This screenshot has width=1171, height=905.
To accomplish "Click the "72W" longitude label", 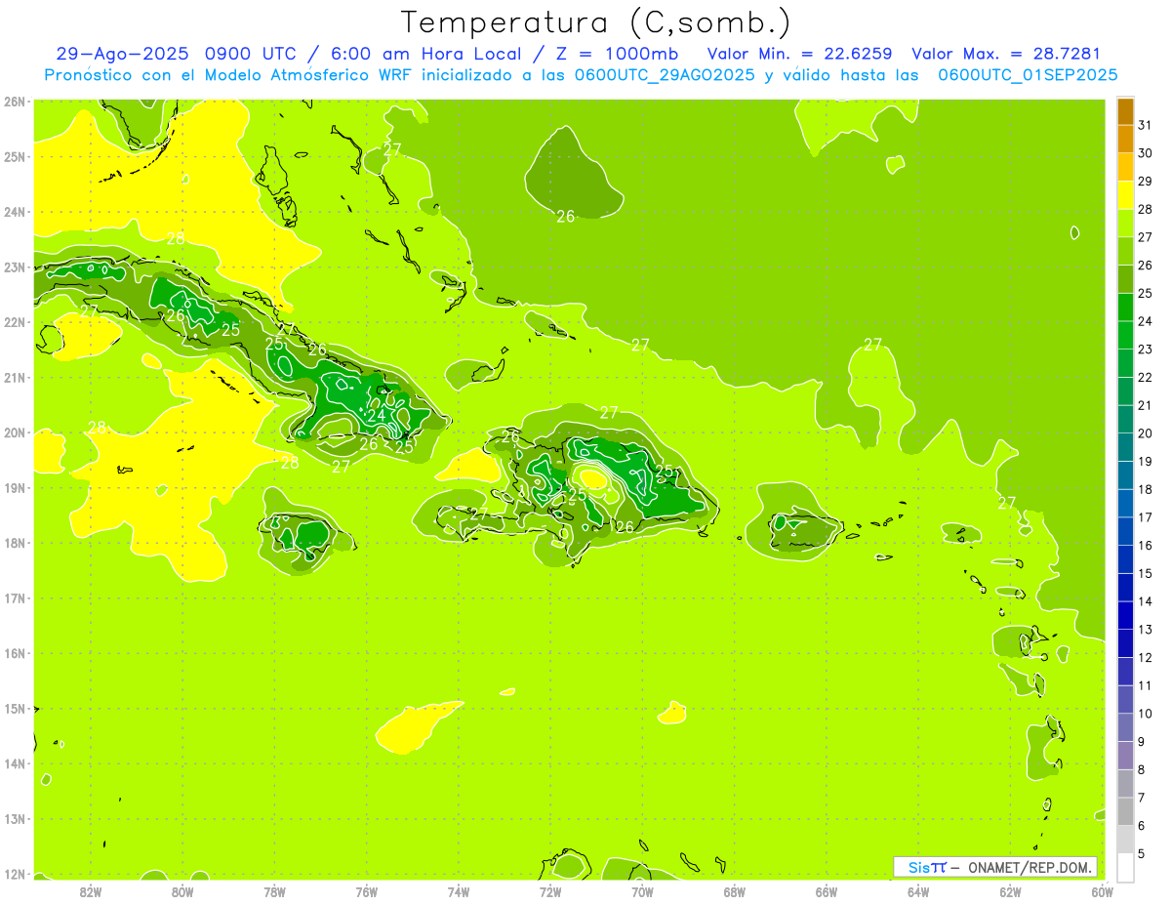I will pyautogui.click(x=550, y=891).
